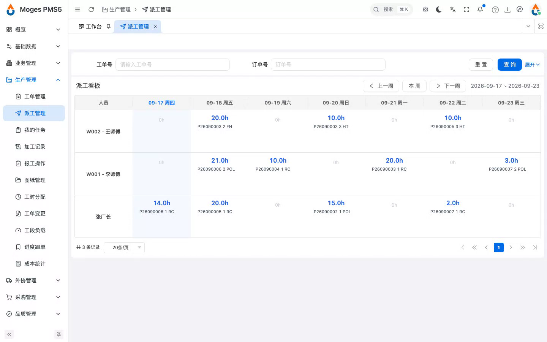Screen dimensions: 547x342
Task: Open the notifications bell
Action: tap(480, 9)
